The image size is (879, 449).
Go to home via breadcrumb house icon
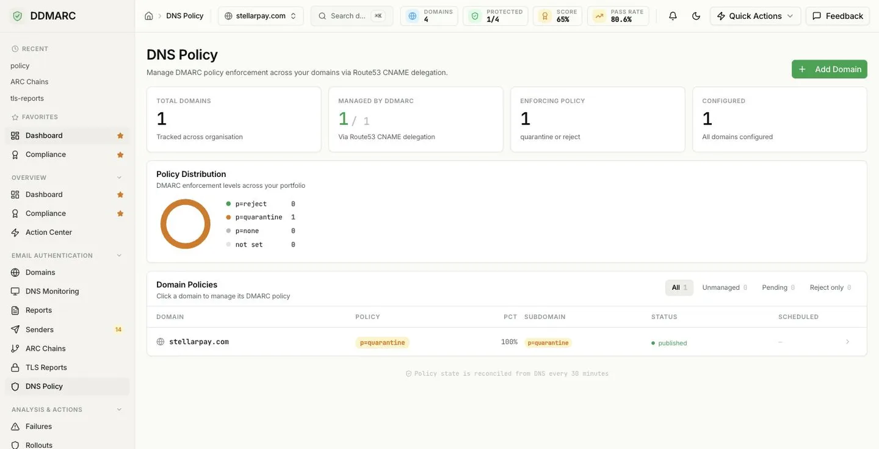(x=149, y=16)
